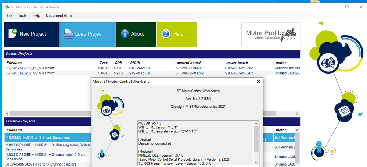Open the Documentation menu
Screen dimensions: 367x167
(59, 15)
